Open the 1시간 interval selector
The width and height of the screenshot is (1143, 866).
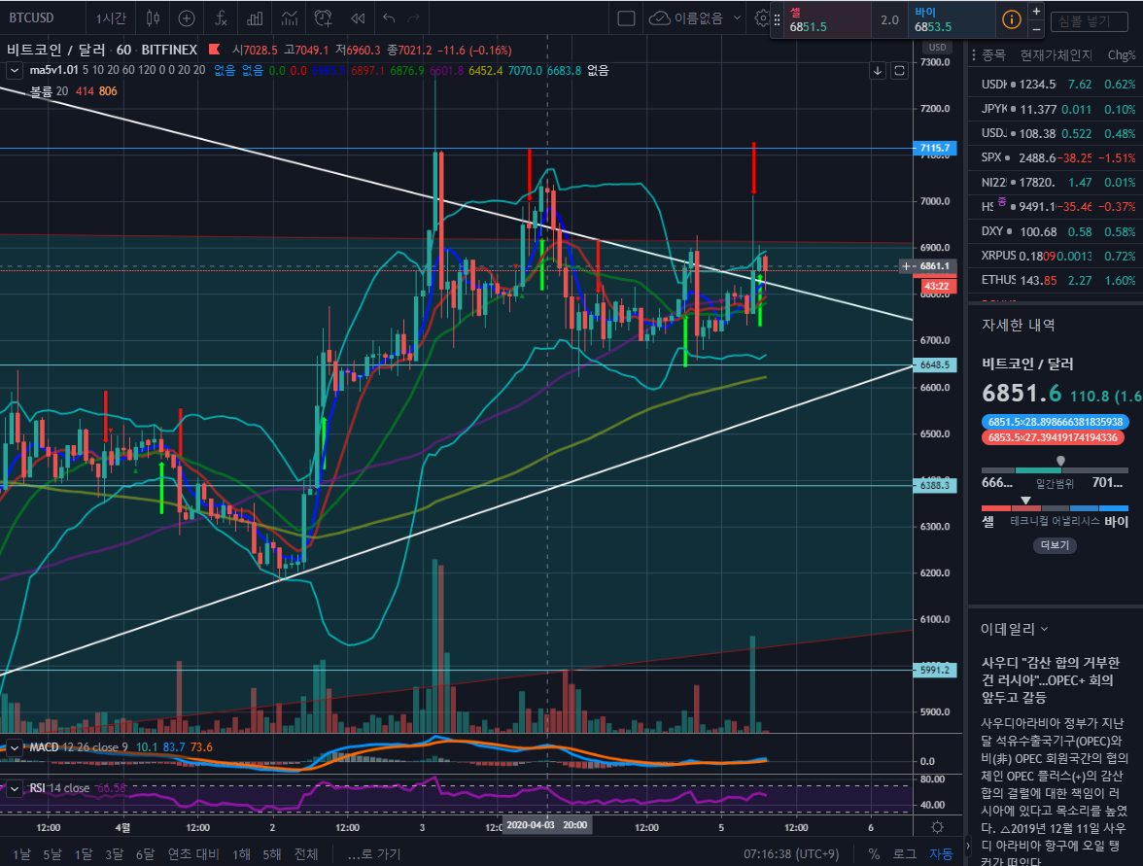point(111,18)
